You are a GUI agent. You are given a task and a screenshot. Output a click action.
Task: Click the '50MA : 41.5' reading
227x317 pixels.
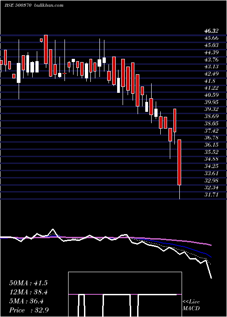click(28, 283)
